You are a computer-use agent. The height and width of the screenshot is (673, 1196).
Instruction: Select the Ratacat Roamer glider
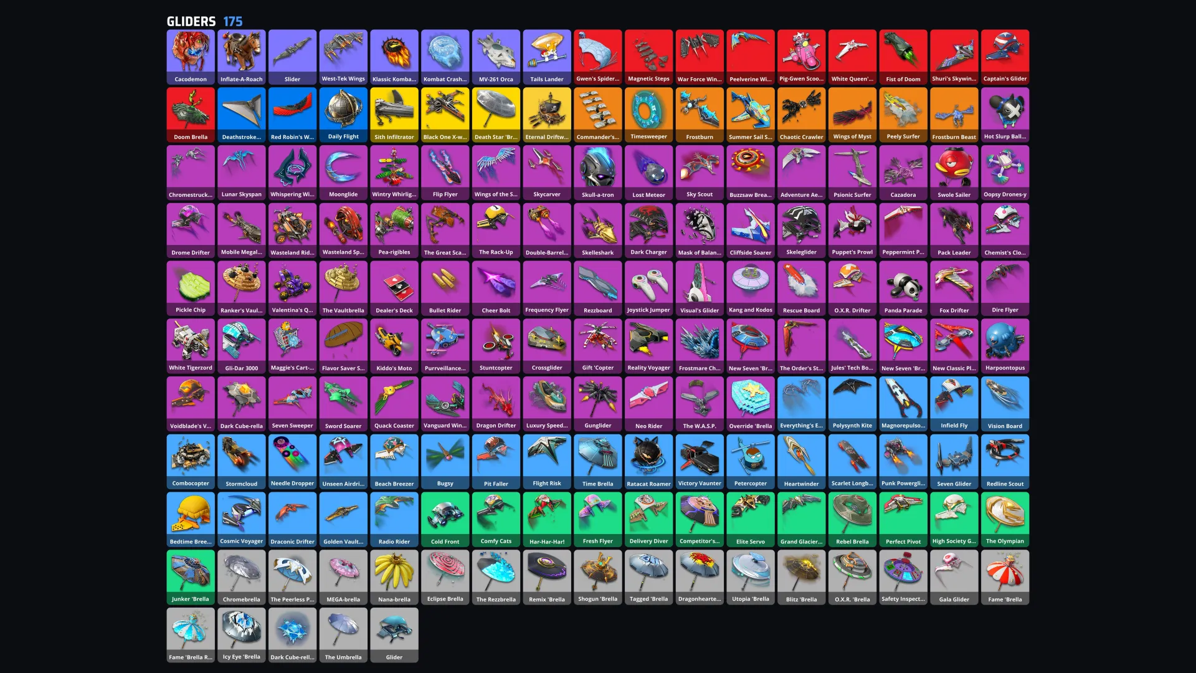pyautogui.click(x=648, y=462)
